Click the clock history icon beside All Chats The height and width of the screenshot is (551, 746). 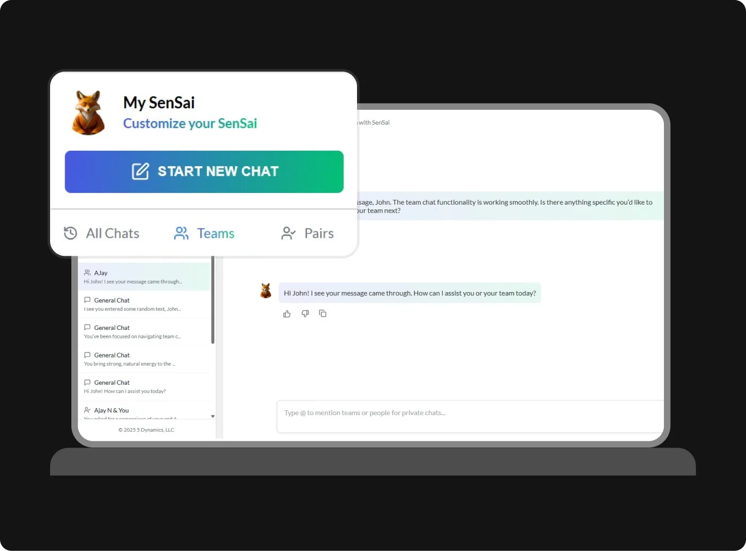click(x=70, y=233)
